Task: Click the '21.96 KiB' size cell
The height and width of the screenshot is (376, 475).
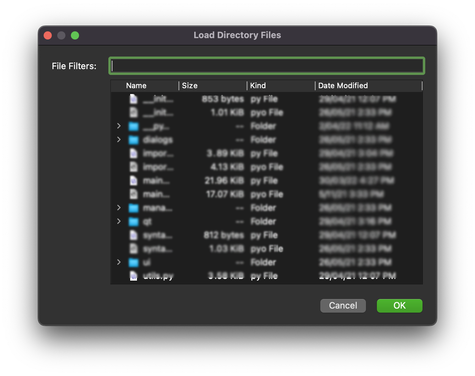Action: click(x=224, y=181)
